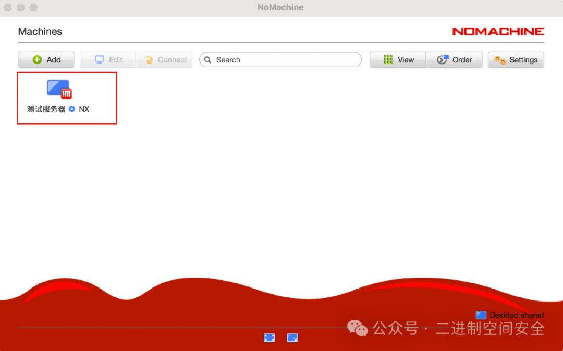The width and height of the screenshot is (563, 351).
Task: Open NoMachine Settings
Action: point(516,59)
